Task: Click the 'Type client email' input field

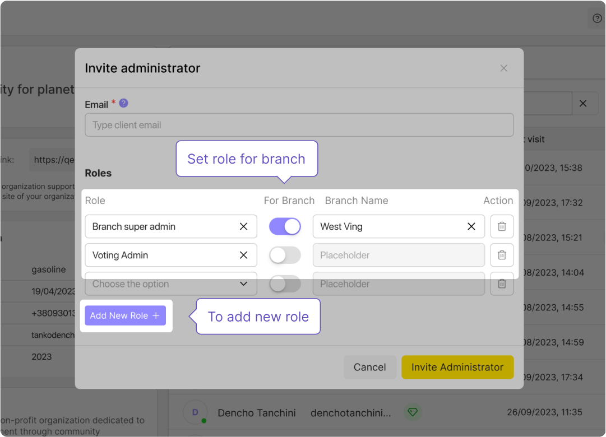Action: [299, 125]
